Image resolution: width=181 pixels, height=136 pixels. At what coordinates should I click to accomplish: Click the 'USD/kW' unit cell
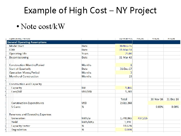point(87,92)
